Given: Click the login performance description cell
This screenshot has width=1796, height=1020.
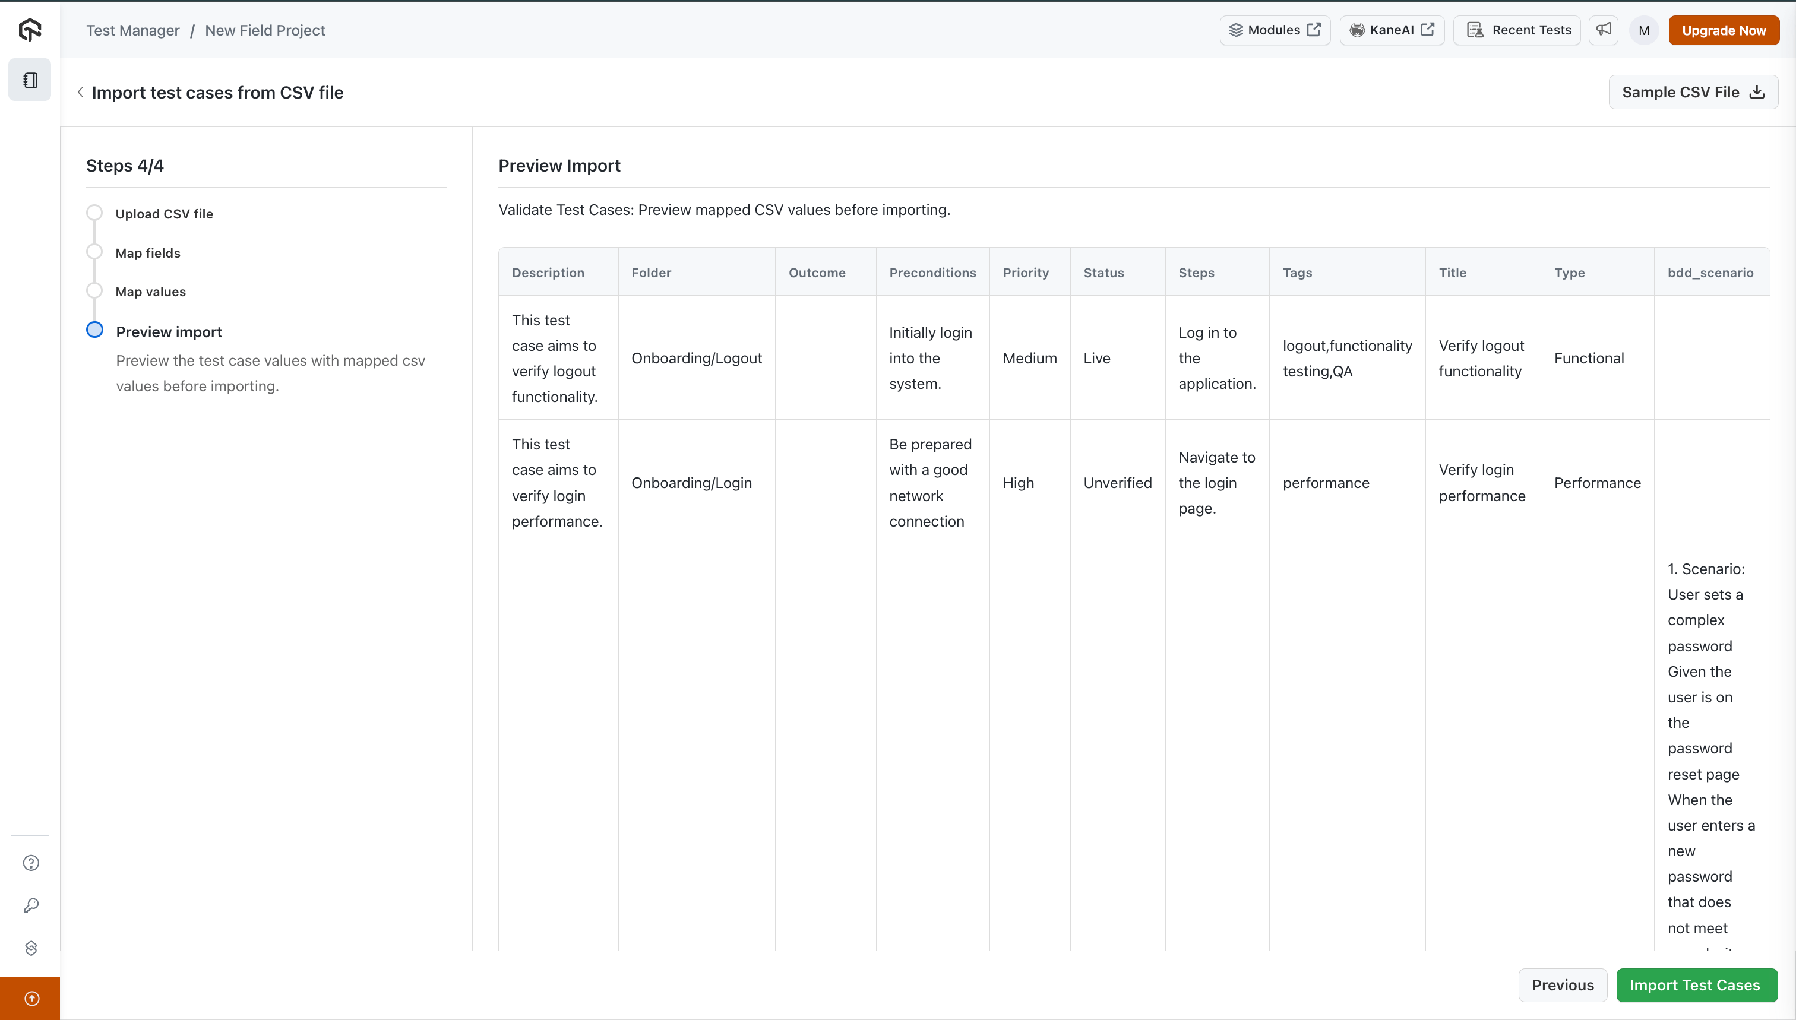Looking at the screenshot, I should pyautogui.click(x=558, y=483).
